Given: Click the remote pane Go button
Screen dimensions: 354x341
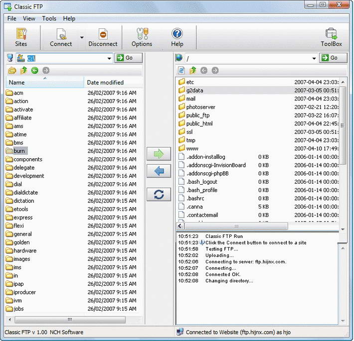Looking at the screenshot, I should pyautogui.click(x=333, y=58).
